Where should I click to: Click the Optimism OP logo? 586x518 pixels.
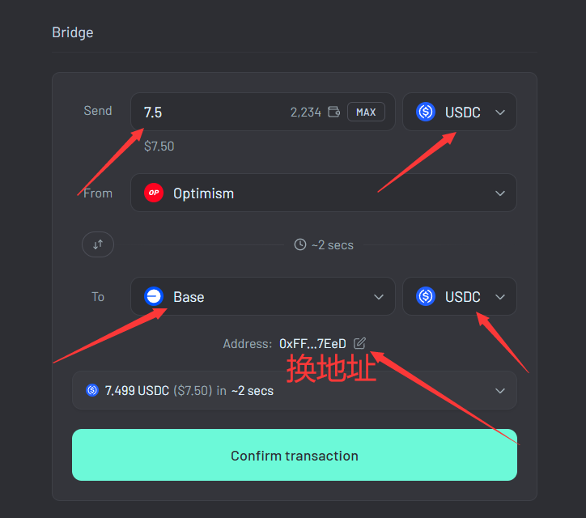[x=154, y=193]
